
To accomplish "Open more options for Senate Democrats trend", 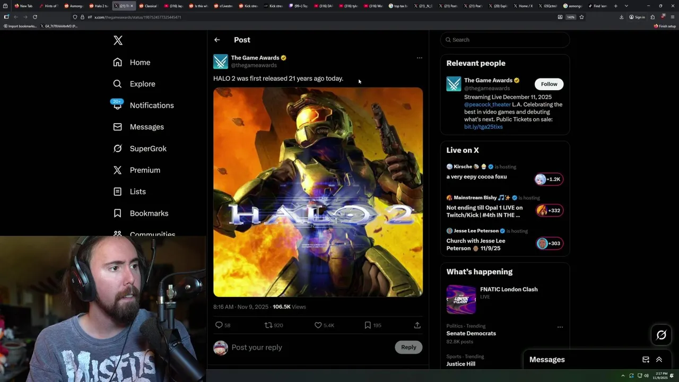I will (x=560, y=327).
